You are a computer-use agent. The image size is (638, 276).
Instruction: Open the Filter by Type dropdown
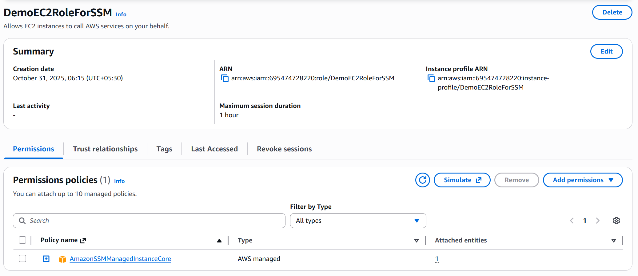[358, 221]
